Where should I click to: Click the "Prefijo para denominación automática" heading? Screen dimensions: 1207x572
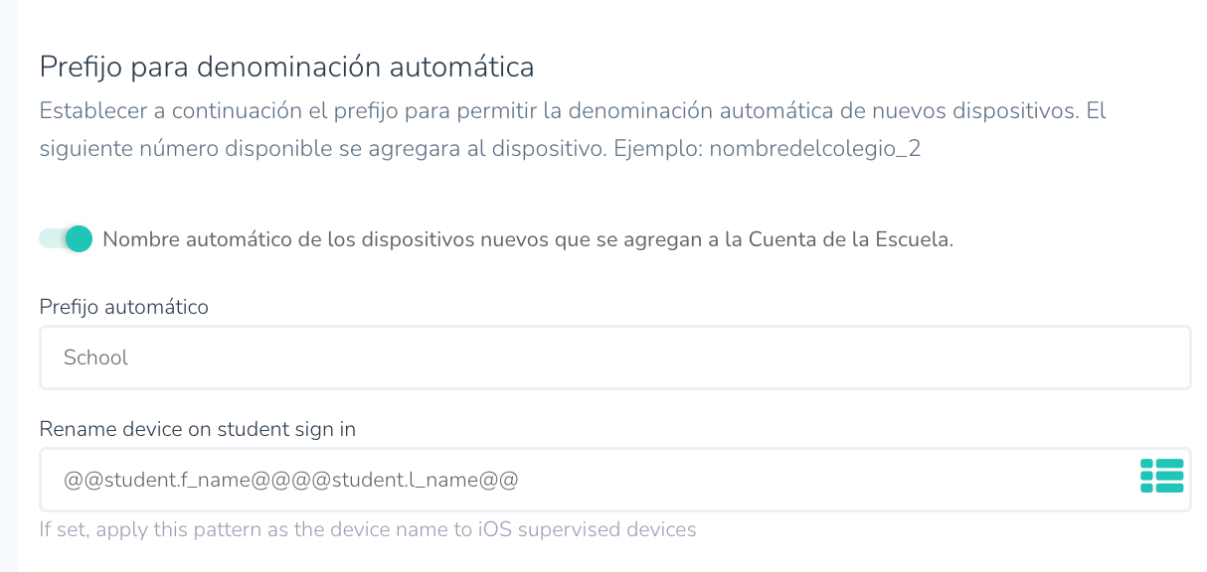[x=286, y=68]
